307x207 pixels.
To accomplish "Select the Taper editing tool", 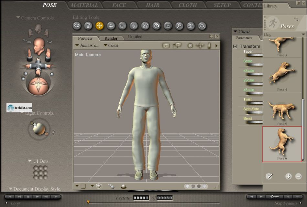I will (134, 26).
